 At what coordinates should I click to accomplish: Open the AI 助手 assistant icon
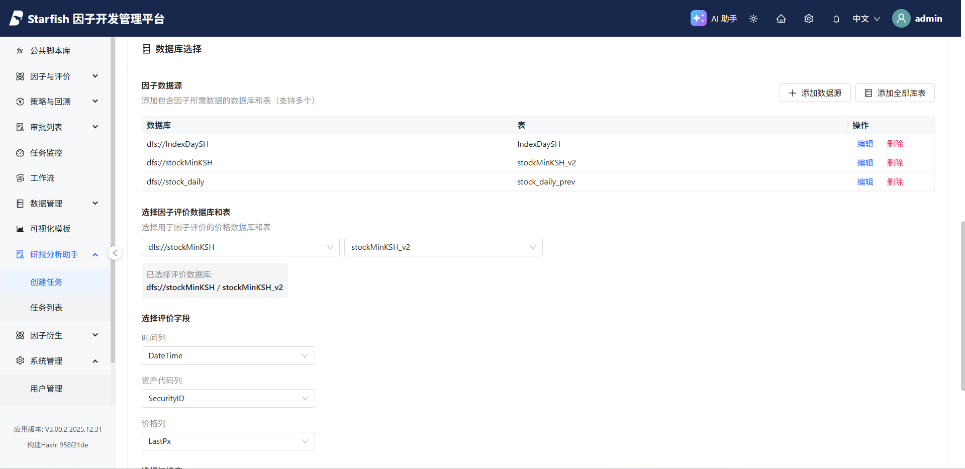(x=698, y=19)
